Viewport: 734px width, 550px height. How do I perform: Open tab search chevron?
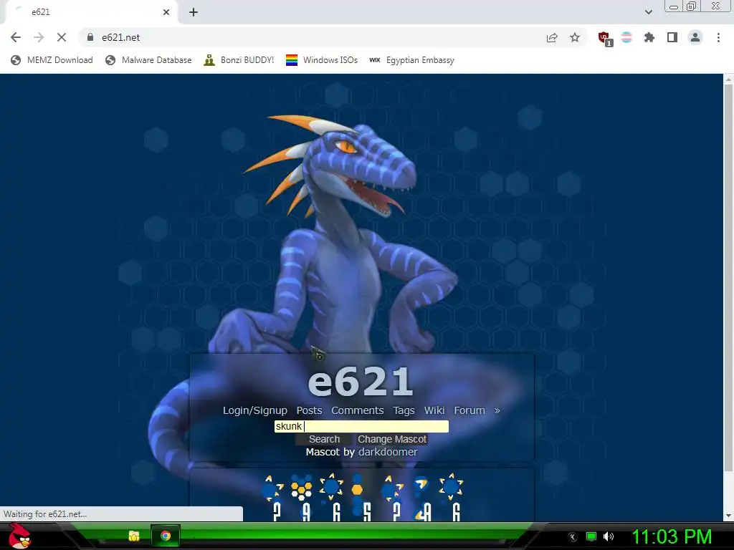pyautogui.click(x=648, y=12)
